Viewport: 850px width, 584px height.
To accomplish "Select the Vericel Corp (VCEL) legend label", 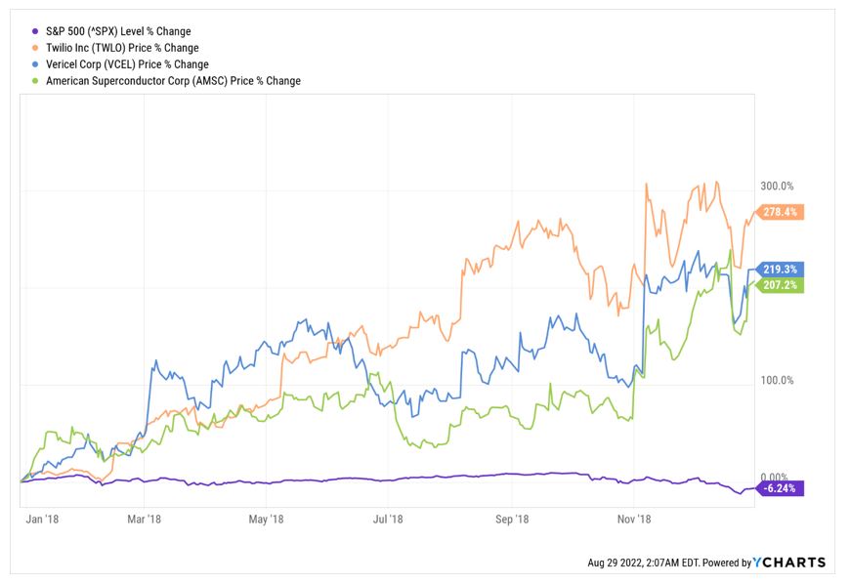I will (127, 64).
